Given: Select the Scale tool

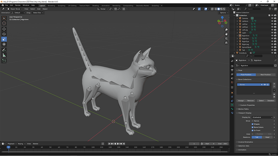Looking at the screenshot, I should [4, 39].
